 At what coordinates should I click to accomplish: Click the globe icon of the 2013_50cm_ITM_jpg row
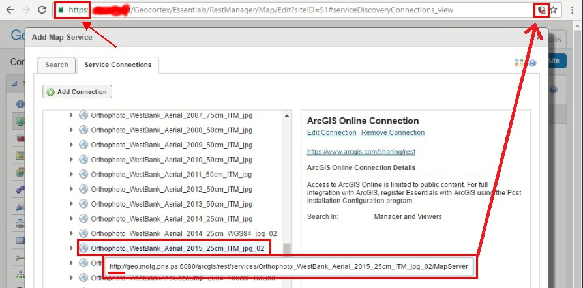83,204
